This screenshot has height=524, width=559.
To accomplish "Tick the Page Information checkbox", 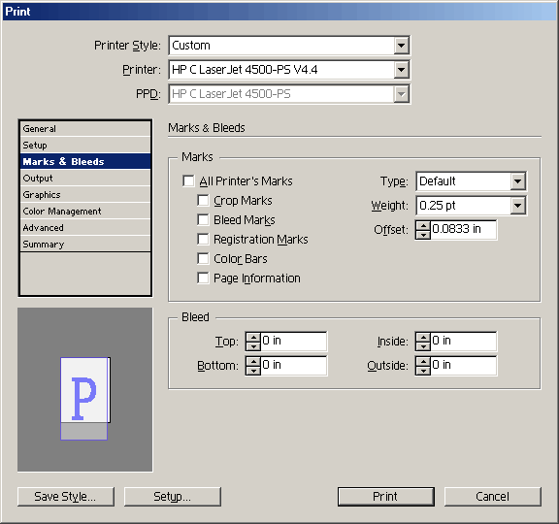I will [x=203, y=278].
